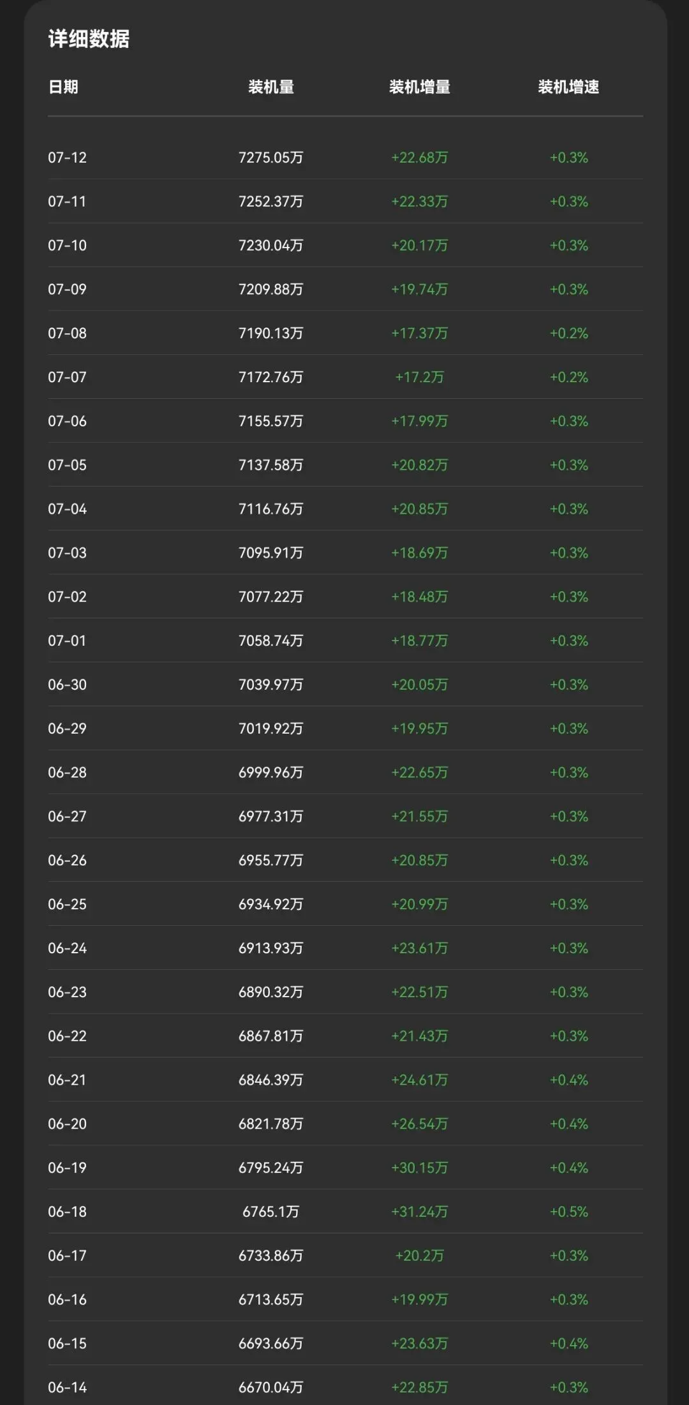The width and height of the screenshot is (689, 1405).
Task: Select the 06-21 growth rate +0.4%
Action: click(569, 1080)
